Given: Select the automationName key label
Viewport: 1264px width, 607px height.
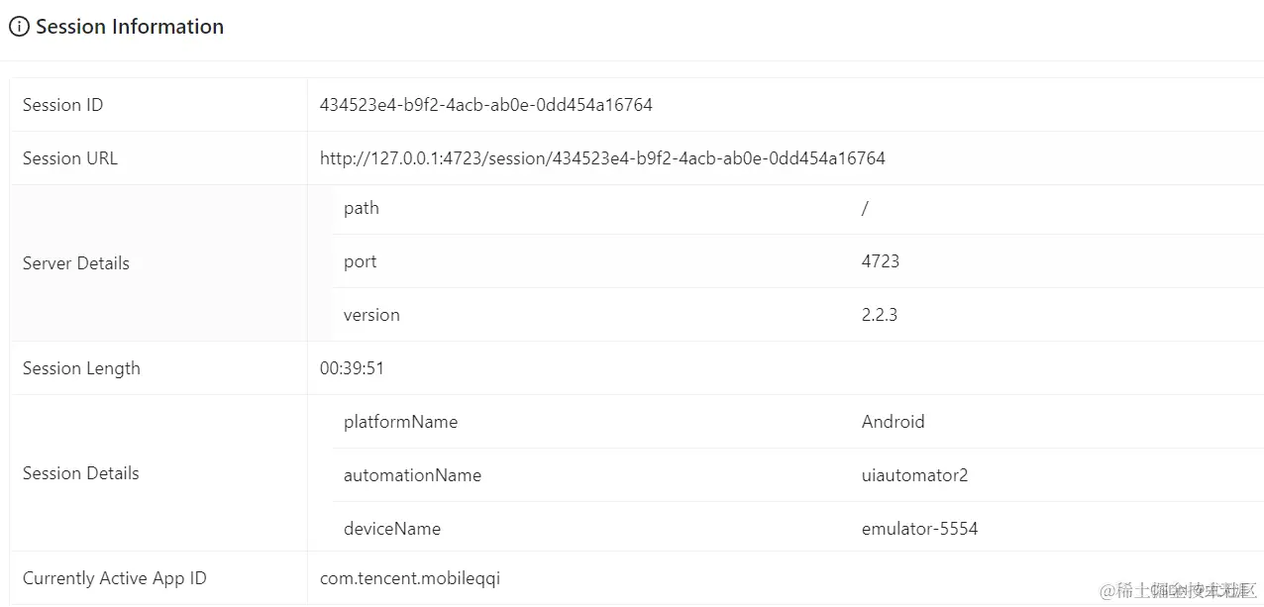Looking at the screenshot, I should [412, 475].
